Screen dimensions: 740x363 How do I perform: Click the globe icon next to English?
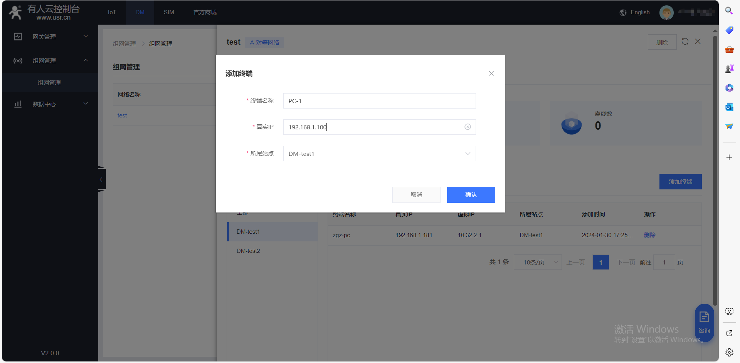coord(623,13)
